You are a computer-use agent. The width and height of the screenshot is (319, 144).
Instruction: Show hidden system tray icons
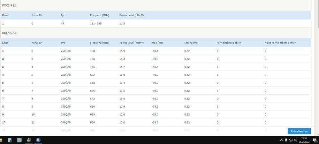(281, 140)
